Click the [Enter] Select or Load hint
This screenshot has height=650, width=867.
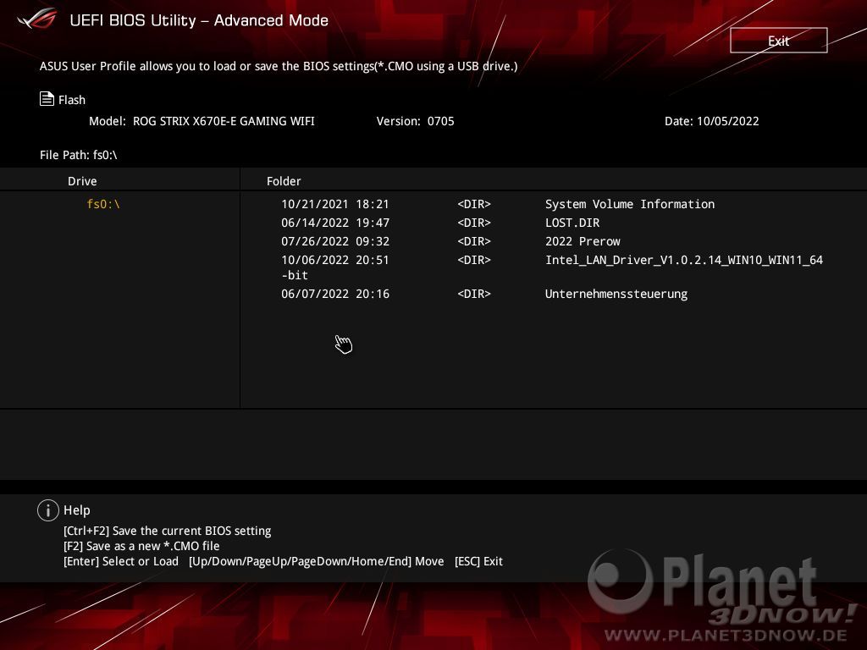tap(121, 561)
